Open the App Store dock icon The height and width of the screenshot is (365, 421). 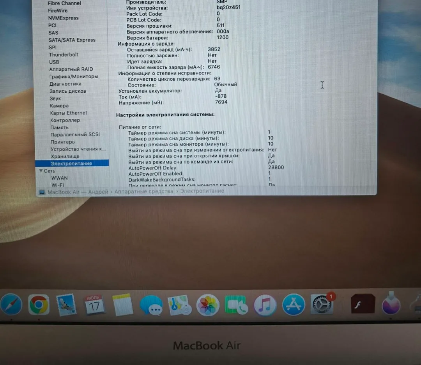[294, 305]
